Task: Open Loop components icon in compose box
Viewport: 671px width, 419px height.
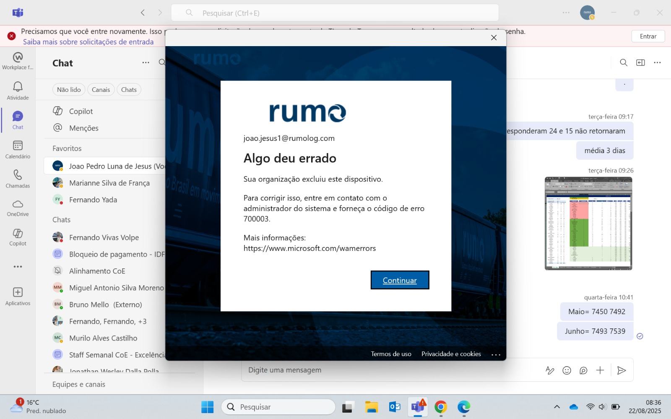Action: pyautogui.click(x=583, y=370)
